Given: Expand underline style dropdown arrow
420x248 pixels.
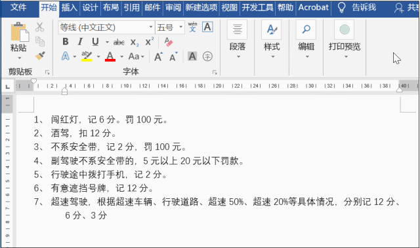Looking at the screenshot, I should coord(107,42).
